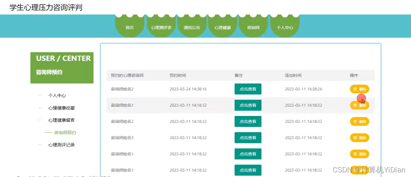
Task: Select the active 咨询师预约 sidebar link
Action: tap(65, 133)
